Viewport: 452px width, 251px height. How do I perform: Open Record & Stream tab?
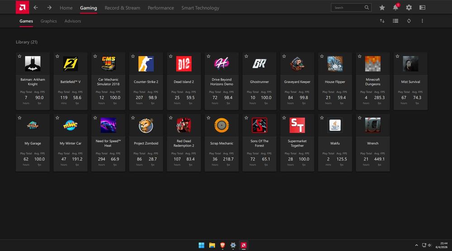click(122, 8)
